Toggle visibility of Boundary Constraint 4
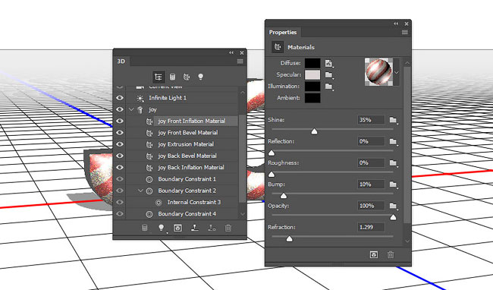493x290 pixels. 120,214
